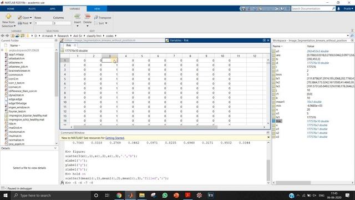Image resolution: width=355 pixels, height=200 pixels.
Task: Click the save icon in quick access toolbar
Action: [244, 9]
